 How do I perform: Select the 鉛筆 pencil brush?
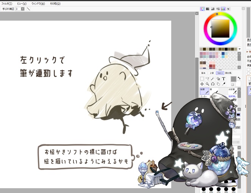click(x=204, y=91)
